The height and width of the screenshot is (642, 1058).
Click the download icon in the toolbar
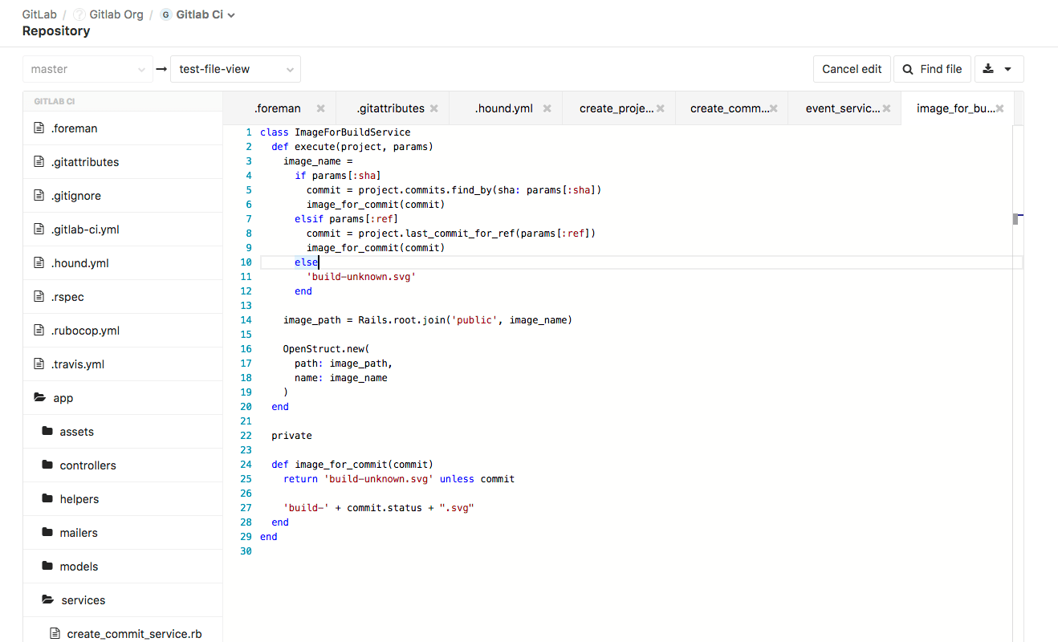pyautogui.click(x=987, y=69)
